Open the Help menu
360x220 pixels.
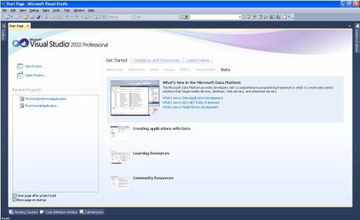(91, 10)
